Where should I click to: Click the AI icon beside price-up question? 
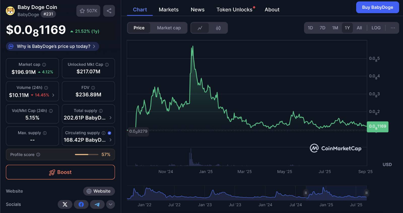(11, 46)
